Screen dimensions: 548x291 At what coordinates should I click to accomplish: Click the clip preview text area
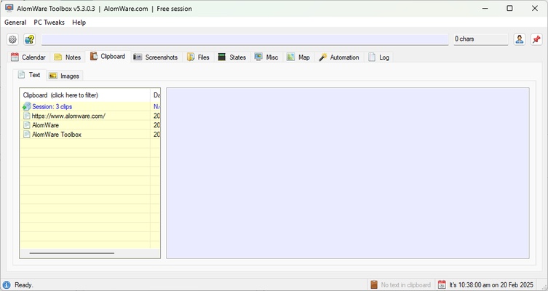(348, 173)
